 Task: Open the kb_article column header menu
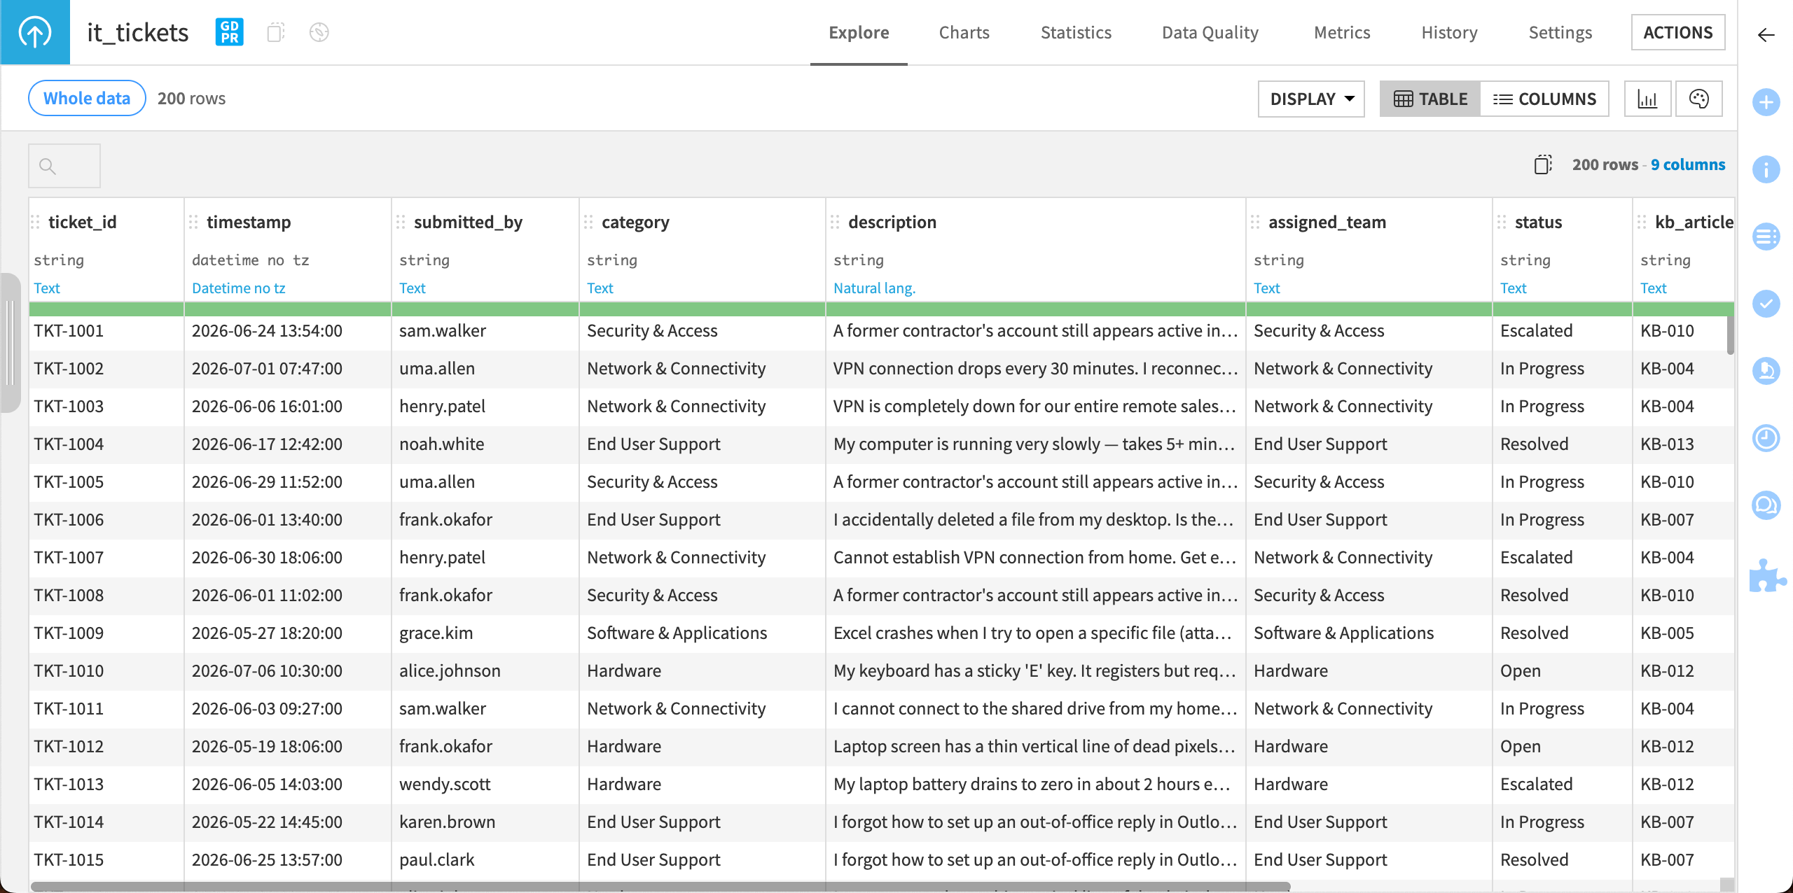tap(1694, 222)
